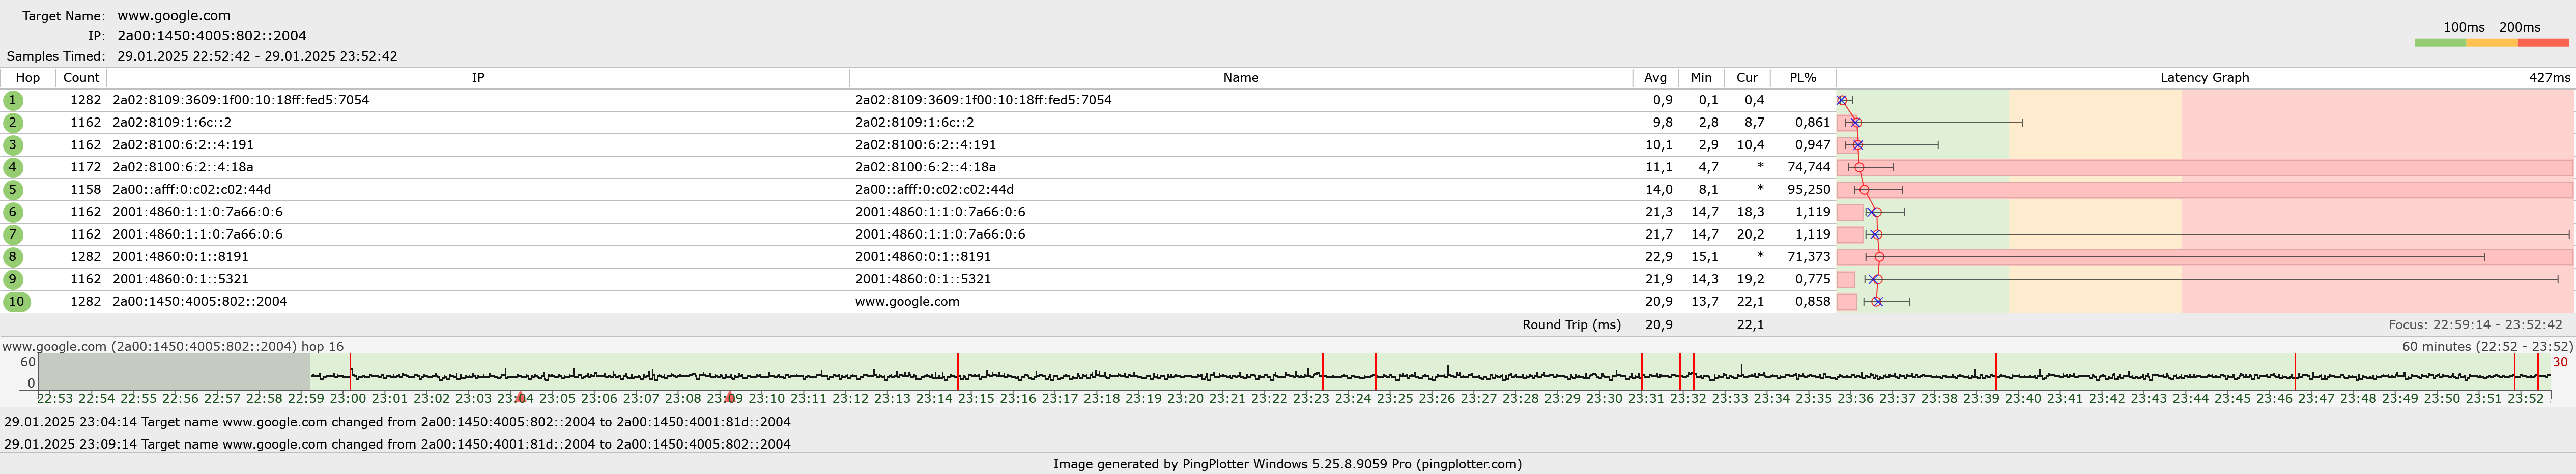Sort by the Avg column header

pyautogui.click(x=1655, y=78)
